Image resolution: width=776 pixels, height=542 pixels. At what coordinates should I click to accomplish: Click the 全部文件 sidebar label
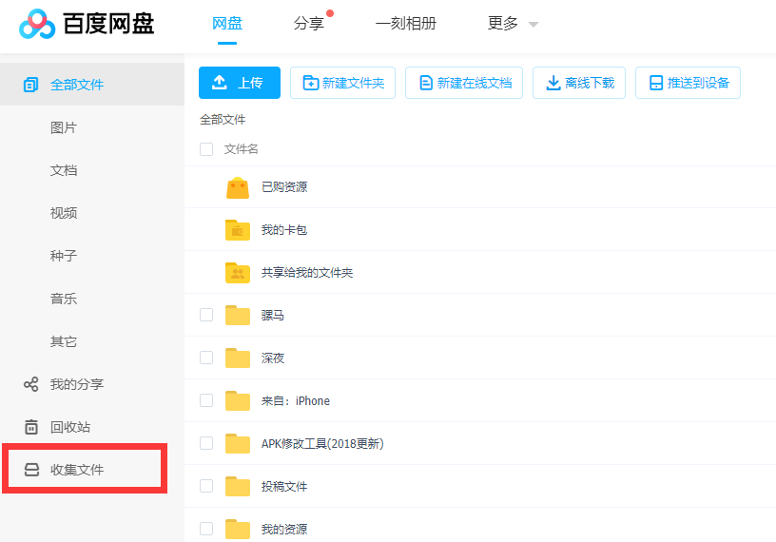click(x=77, y=85)
